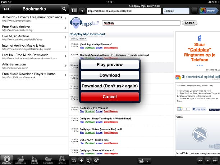Skip to previous track
This screenshot has height=165, width=220.
click(200, 161)
